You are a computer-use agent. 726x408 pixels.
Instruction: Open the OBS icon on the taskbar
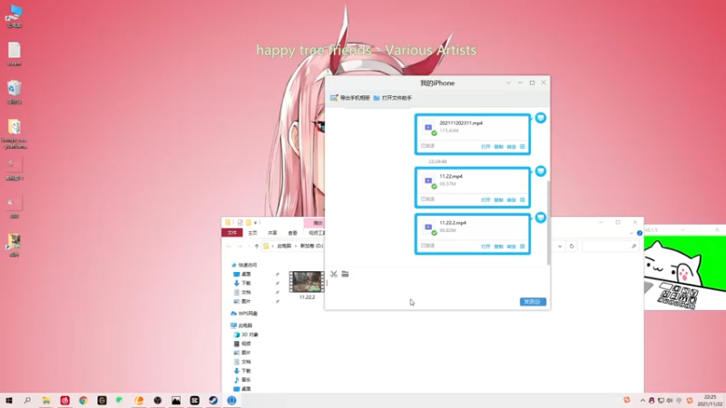[157, 401]
